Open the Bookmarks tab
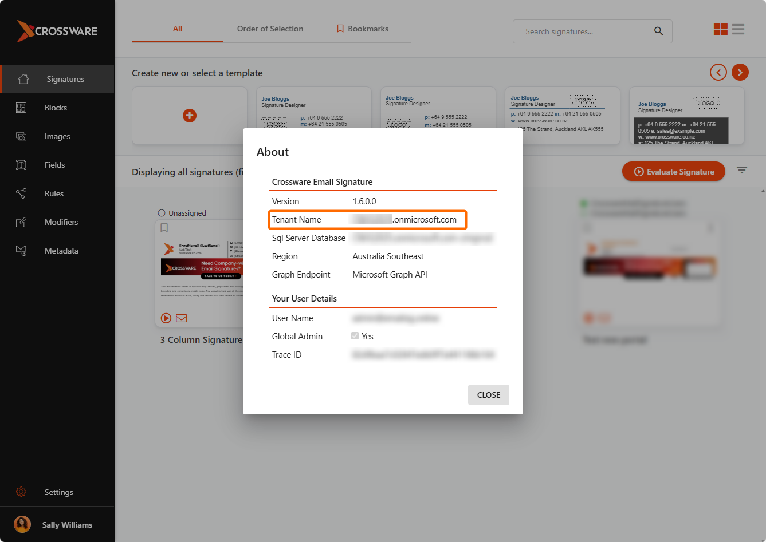Image resolution: width=766 pixels, height=542 pixels. (363, 29)
